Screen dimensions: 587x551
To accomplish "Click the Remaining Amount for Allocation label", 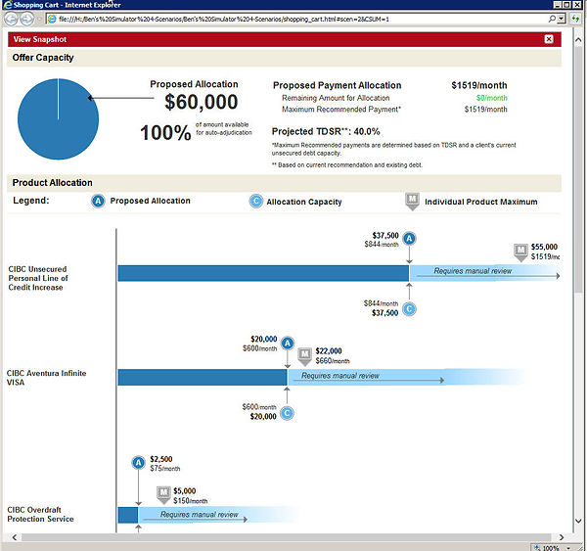I will [x=336, y=98].
